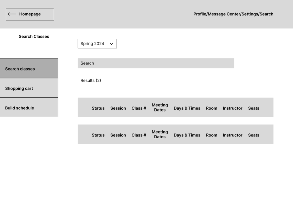Click into the Search input field
293x208 pixels.
tap(156, 63)
